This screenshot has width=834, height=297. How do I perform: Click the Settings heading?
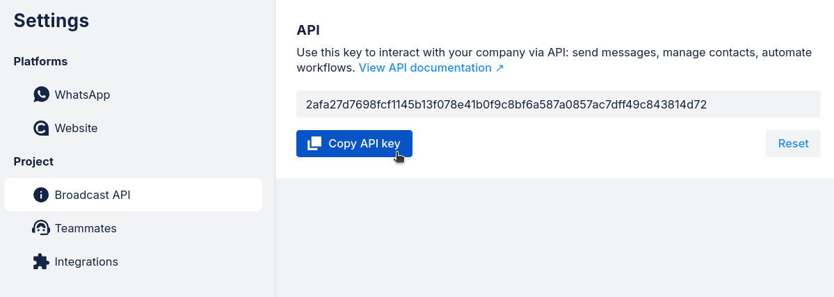51,21
